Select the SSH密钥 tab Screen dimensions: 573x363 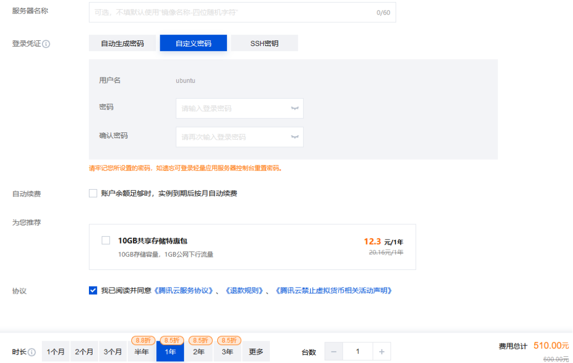point(264,43)
